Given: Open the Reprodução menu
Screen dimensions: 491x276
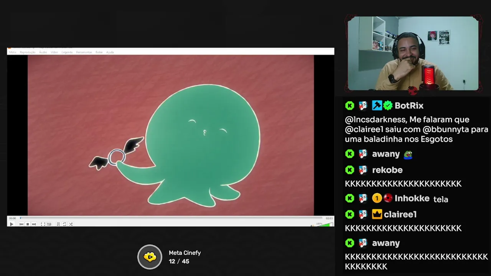Looking at the screenshot, I should click(x=28, y=52).
